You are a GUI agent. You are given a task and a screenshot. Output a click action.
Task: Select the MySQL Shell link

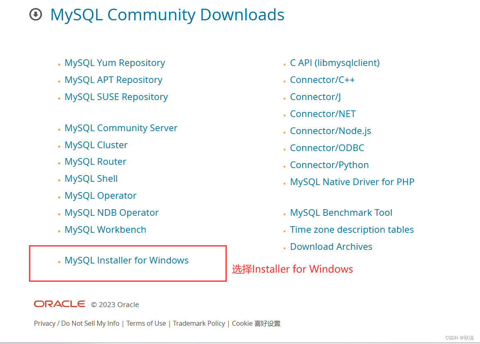[x=91, y=178]
